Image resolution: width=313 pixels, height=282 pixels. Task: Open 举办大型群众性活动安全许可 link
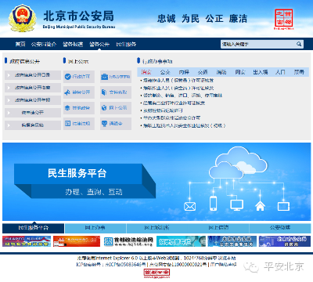[x=171, y=118]
